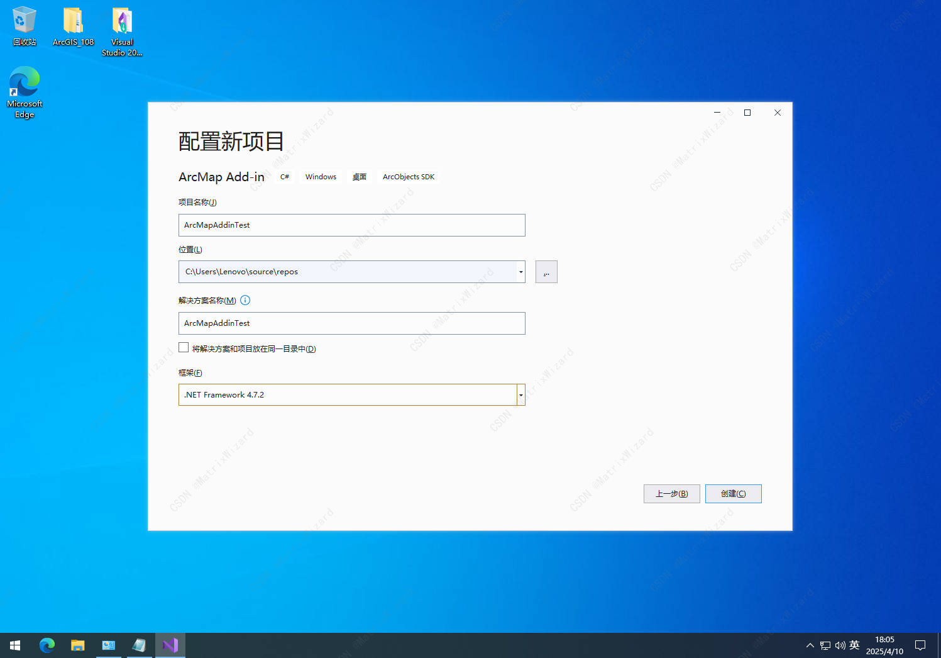The image size is (941, 658).
Task: Open network status tray icon
Action: pyautogui.click(x=825, y=645)
